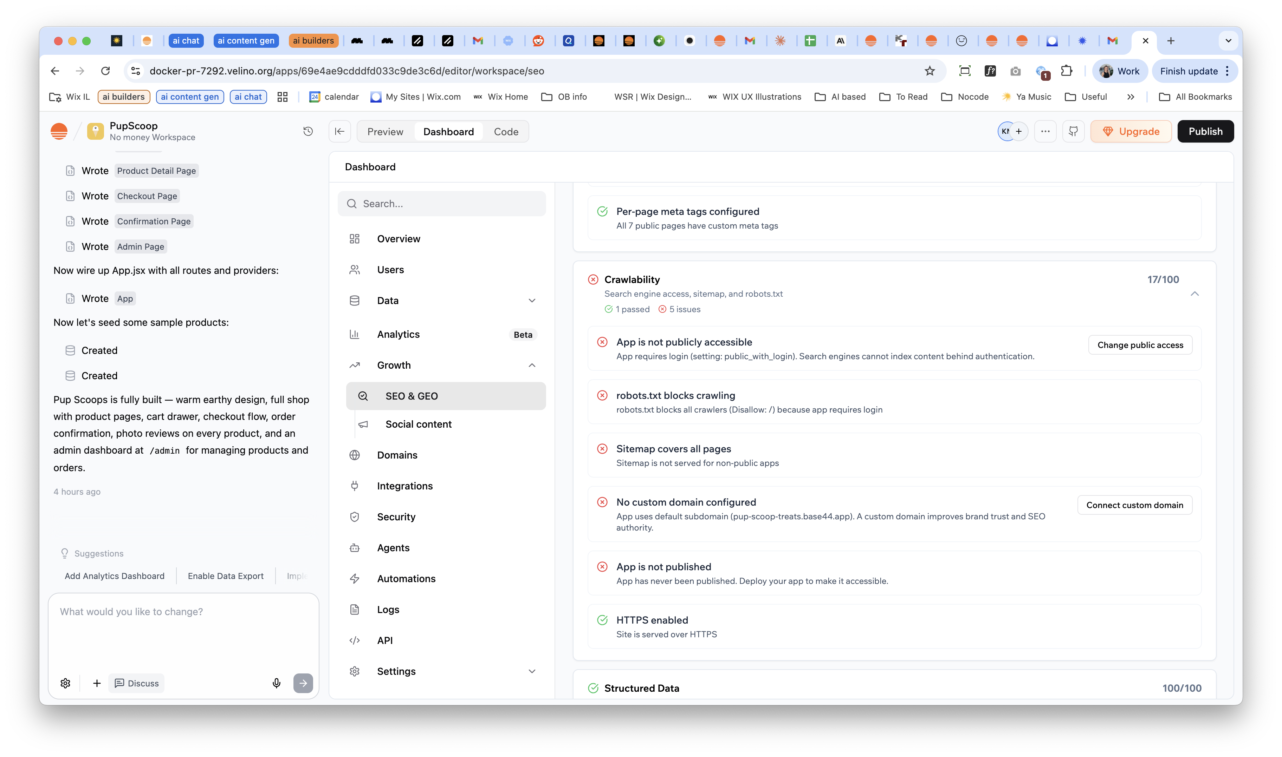Select the Dashboard tab
Image resolution: width=1282 pixels, height=757 pixels.
[x=448, y=132]
